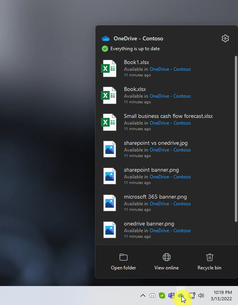238x305 pixels.
Task: Click the 'OneDrive - Contoso' panel title
Action: coord(138,38)
